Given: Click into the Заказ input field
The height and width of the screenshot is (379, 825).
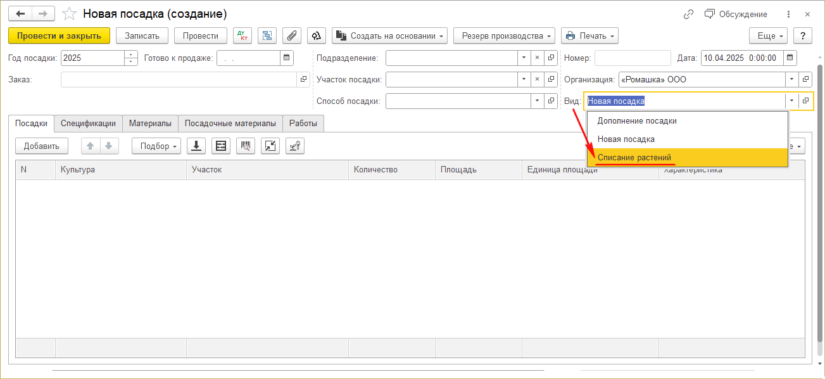Looking at the screenshot, I should coord(179,79).
